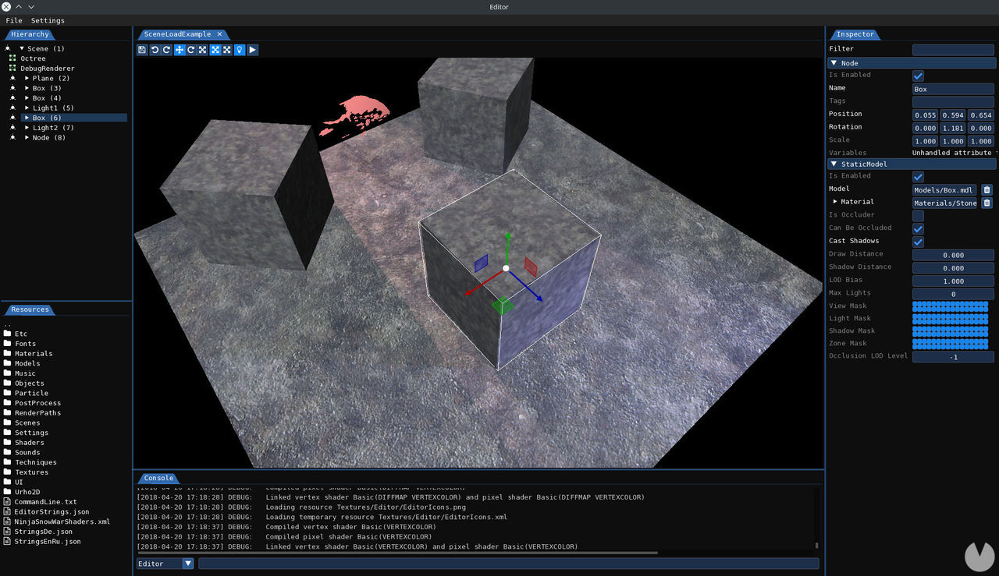Open the Editor dropdown in the Console
The height and width of the screenshot is (576, 999).
[x=165, y=564]
